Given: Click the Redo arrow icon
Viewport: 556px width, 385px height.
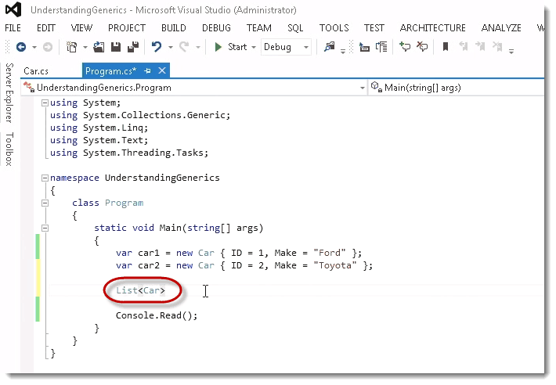Looking at the screenshot, I should point(184,47).
